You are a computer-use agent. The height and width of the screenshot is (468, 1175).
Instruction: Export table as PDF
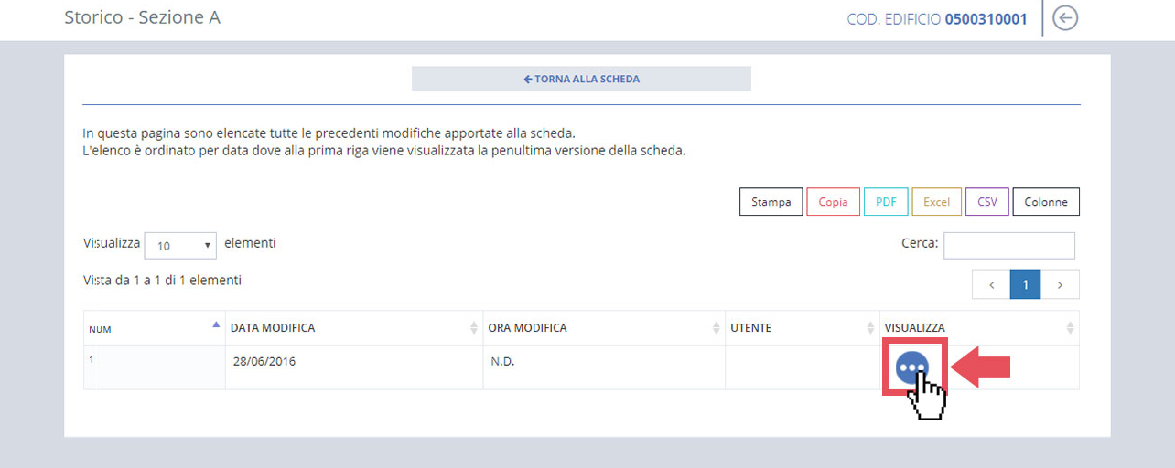[886, 202]
